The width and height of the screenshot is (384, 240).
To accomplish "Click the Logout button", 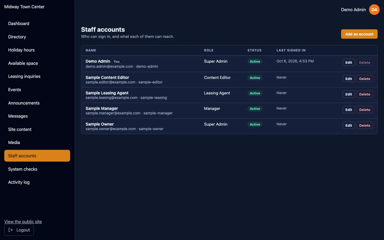I will click(x=19, y=230).
